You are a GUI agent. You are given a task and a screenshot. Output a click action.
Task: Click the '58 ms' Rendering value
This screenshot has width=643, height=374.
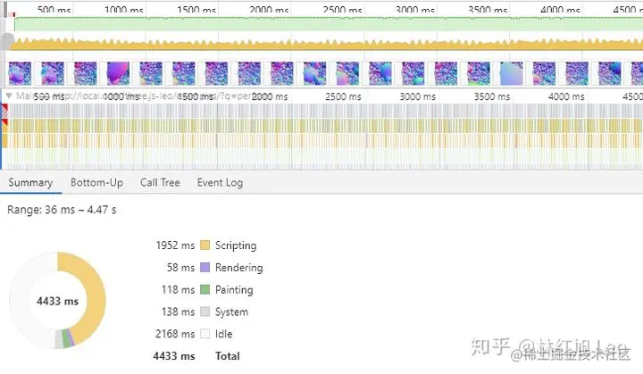point(180,268)
